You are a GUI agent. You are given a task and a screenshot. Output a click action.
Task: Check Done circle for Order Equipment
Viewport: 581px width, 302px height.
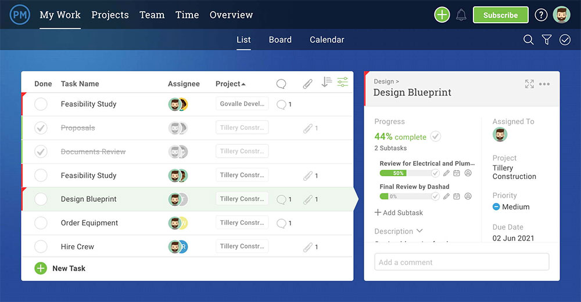point(41,223)
